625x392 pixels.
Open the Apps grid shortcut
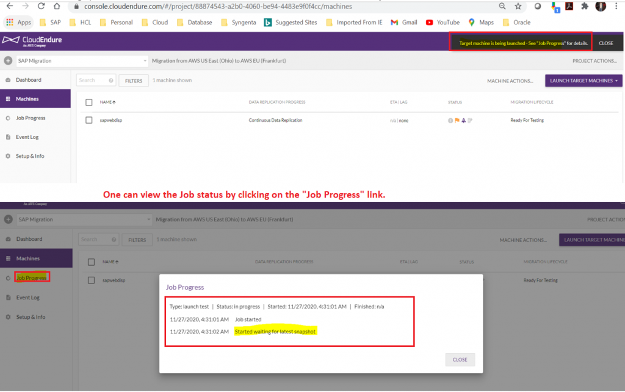click(x=19, y=23)
